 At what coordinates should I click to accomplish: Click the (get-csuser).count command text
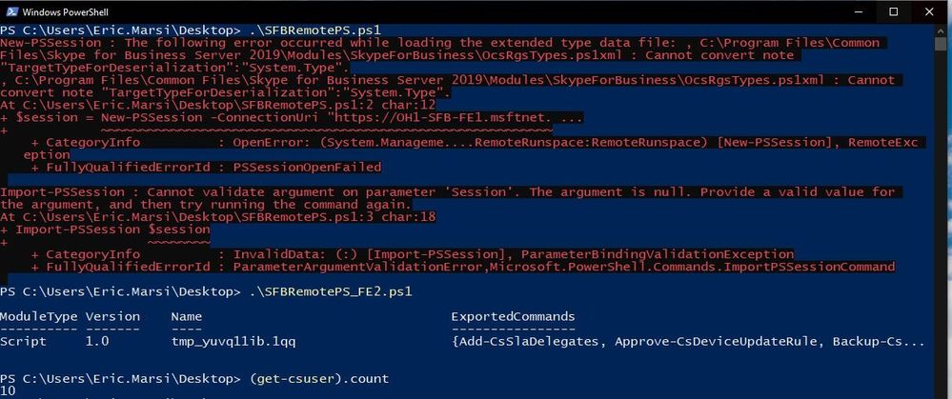point(318,378)
